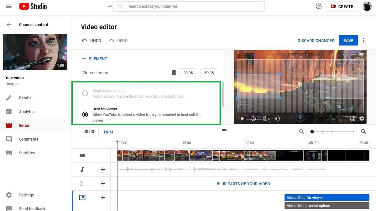Click the video camera track icon
Screen dimensions: 376x211
(x=82, y=155)
